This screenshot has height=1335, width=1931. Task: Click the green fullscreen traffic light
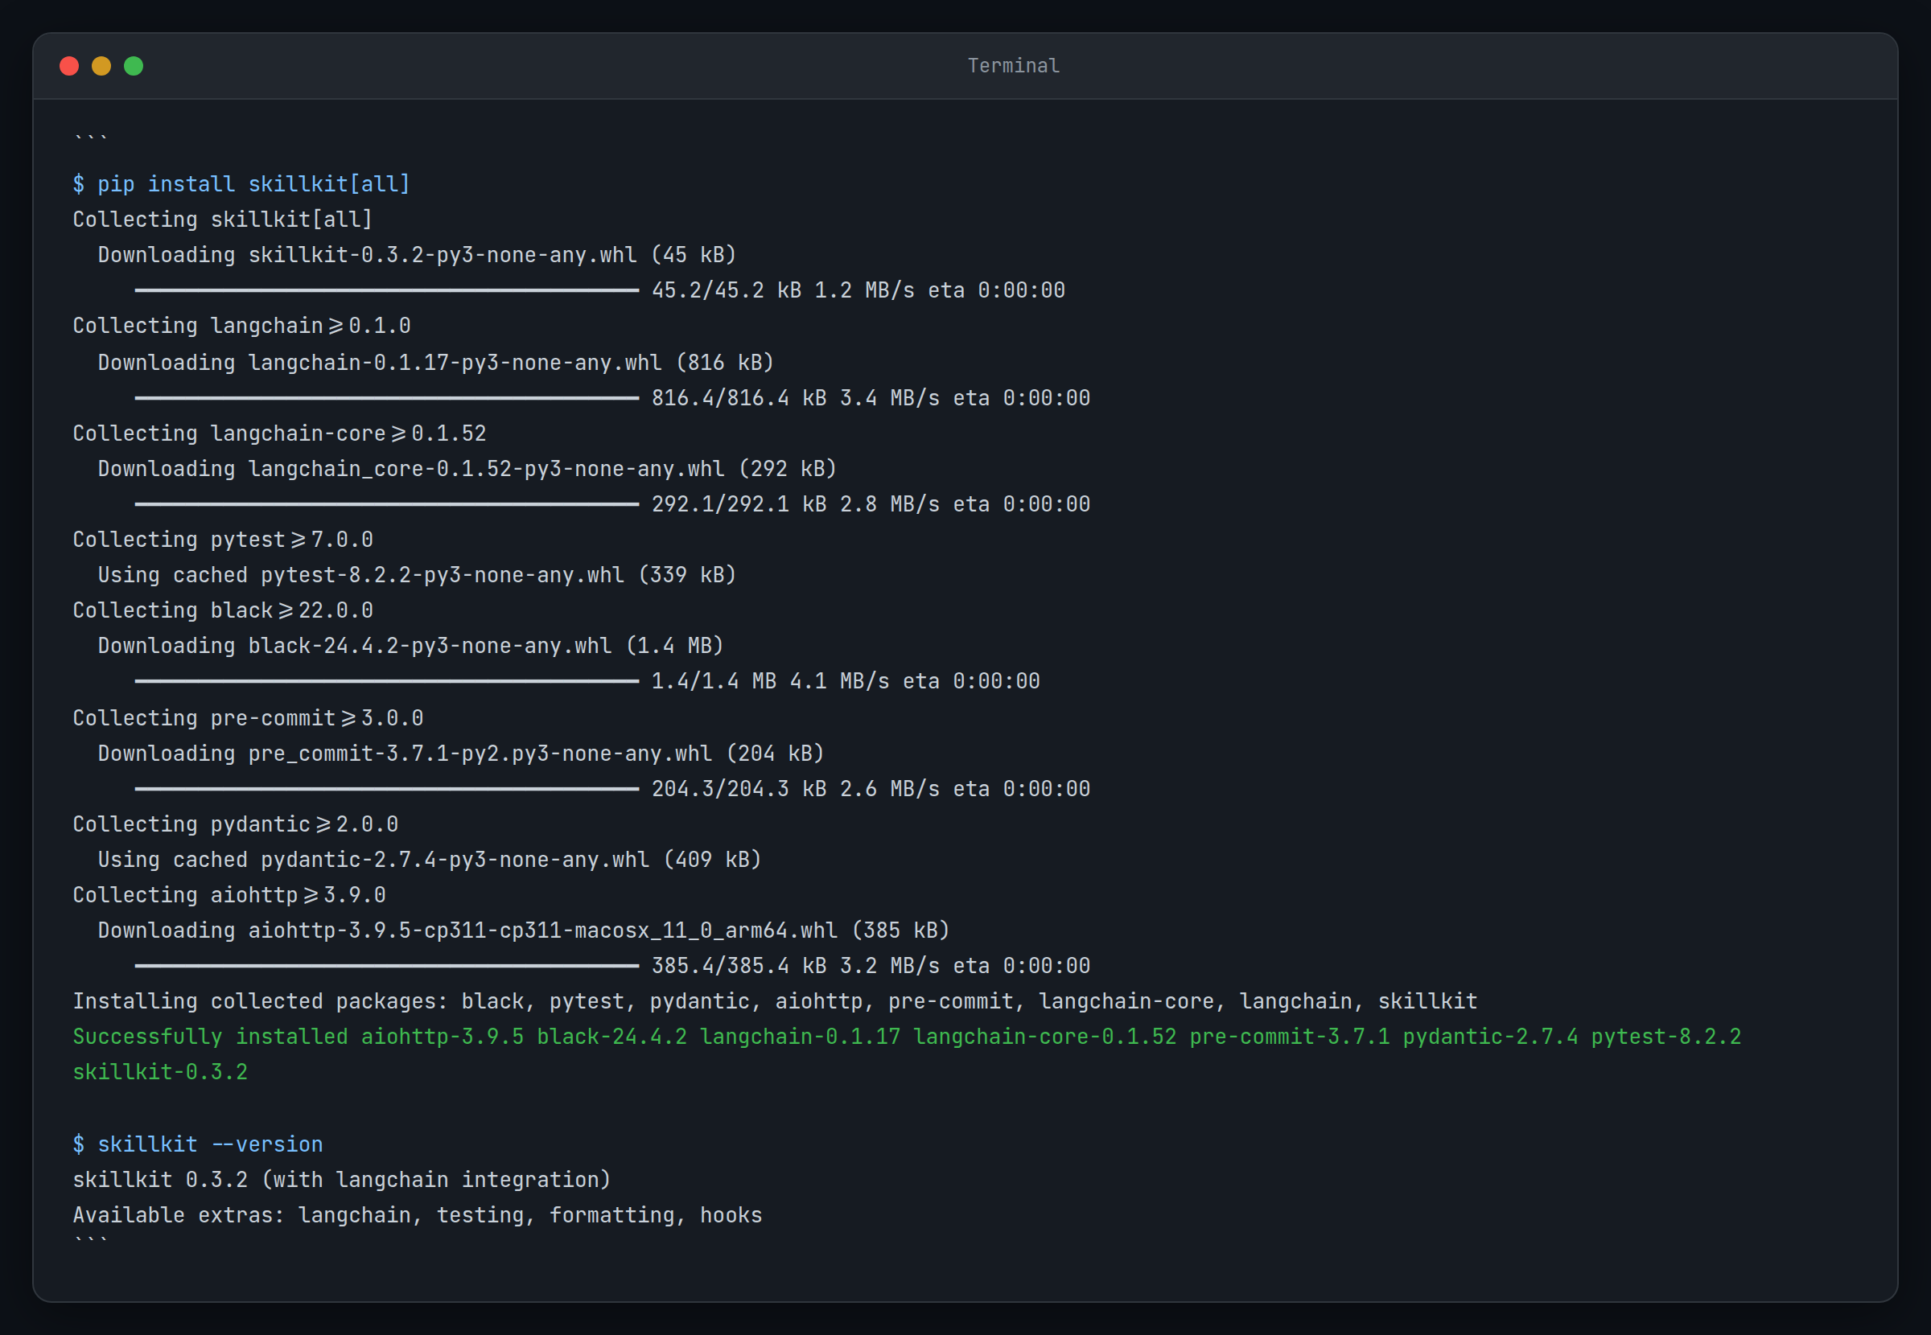point(134,65)
